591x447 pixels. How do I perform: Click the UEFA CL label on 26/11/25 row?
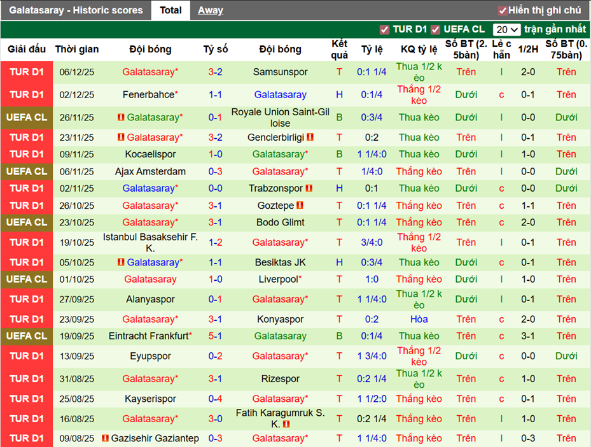27,117
